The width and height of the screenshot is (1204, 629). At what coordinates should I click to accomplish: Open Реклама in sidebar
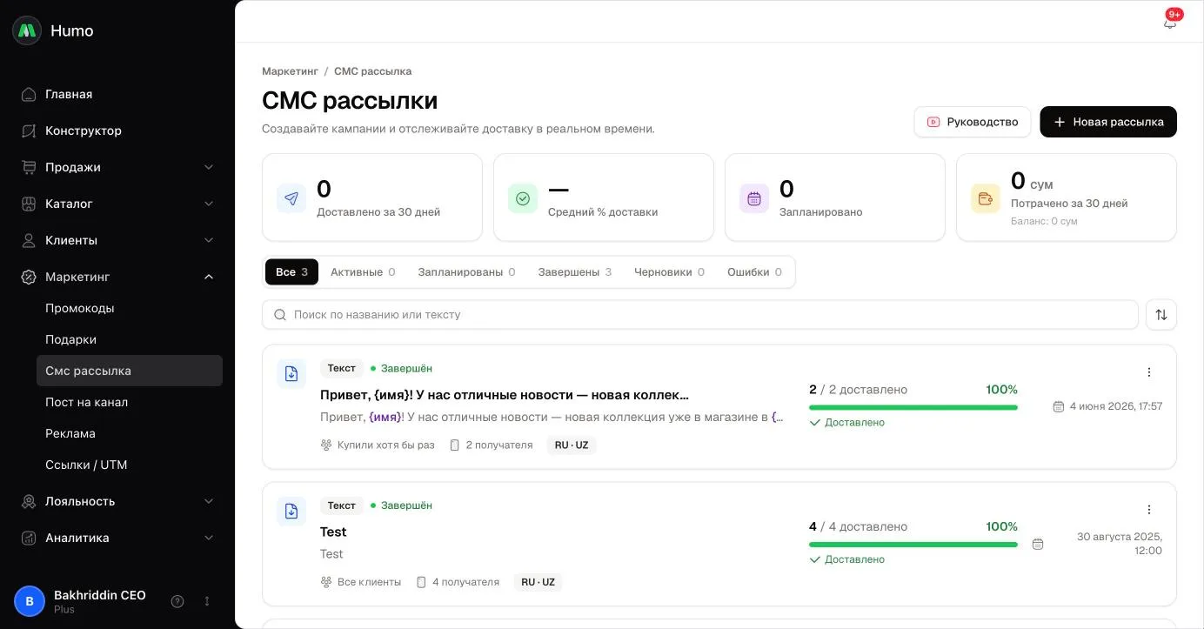[130, 433]
